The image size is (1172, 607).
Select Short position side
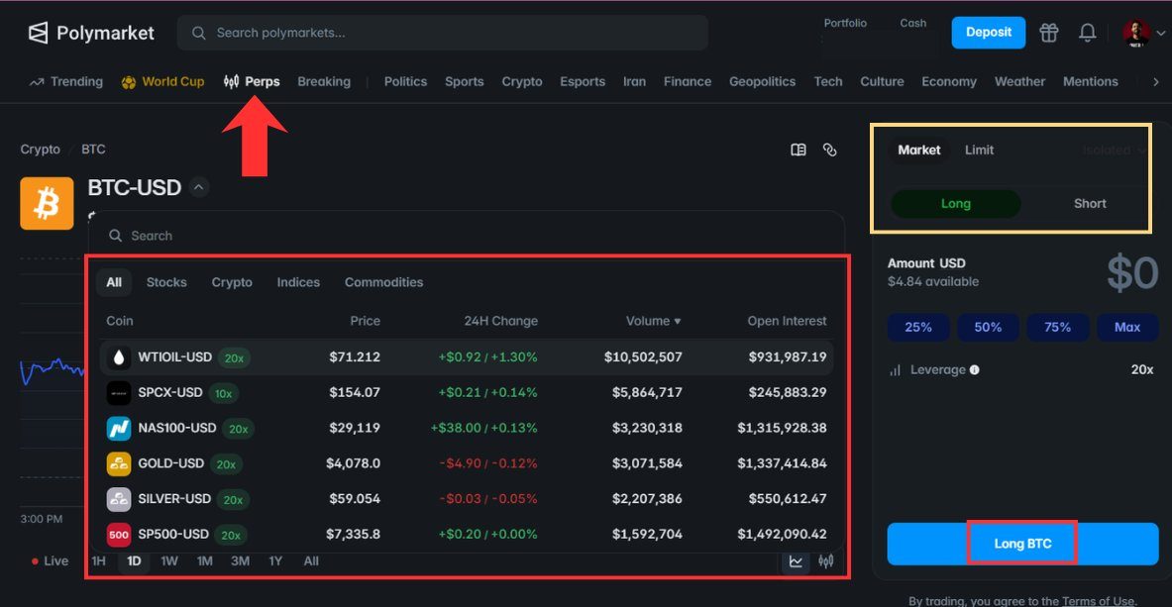1090,203
